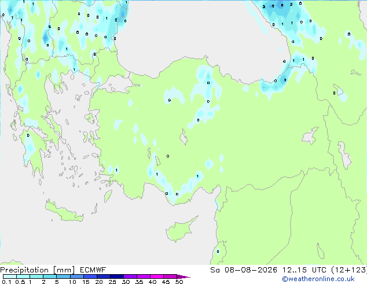Pick the 1–2 mm legend swatch
This screenshot has width=367, height=284.
click(x=36, y=276)
